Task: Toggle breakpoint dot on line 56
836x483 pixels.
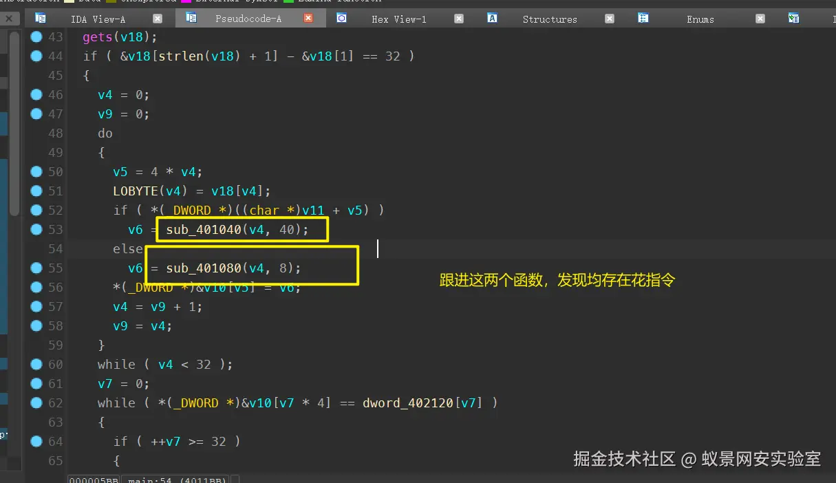Action: click(x=36, y=287)
